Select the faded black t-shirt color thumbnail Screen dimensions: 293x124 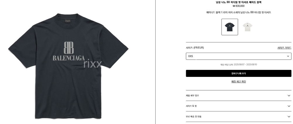point(230,27)
